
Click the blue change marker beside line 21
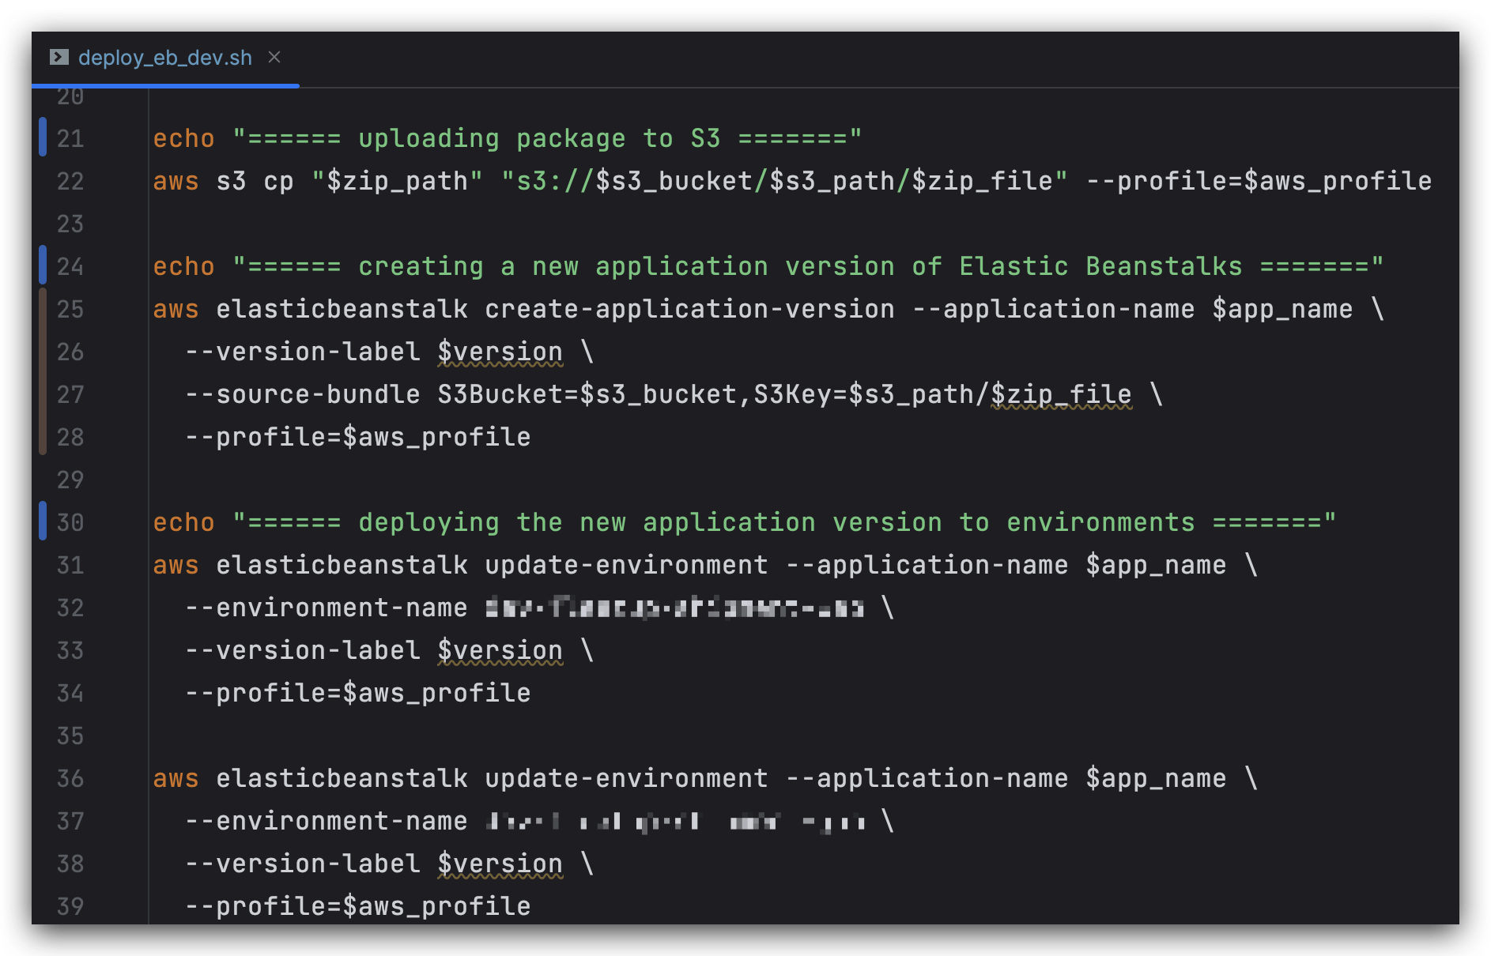pos(43,137)
